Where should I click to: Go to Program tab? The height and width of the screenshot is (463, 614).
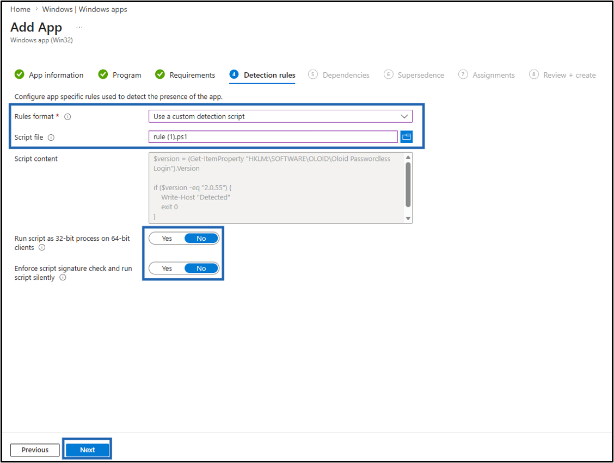tap(120, 75)
